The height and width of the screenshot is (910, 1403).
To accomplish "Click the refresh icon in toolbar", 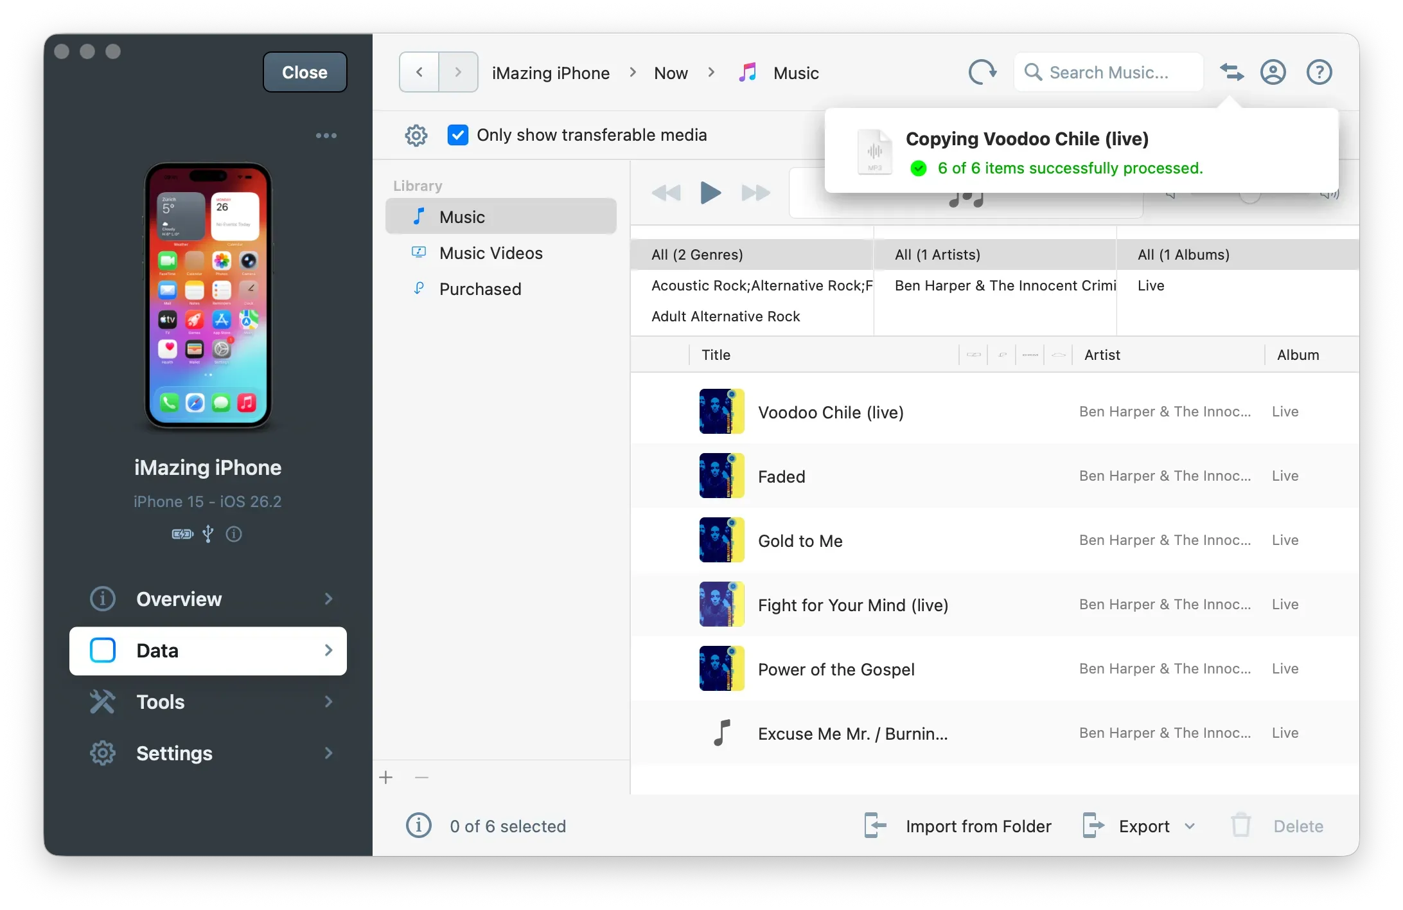I will coord(982,72).
